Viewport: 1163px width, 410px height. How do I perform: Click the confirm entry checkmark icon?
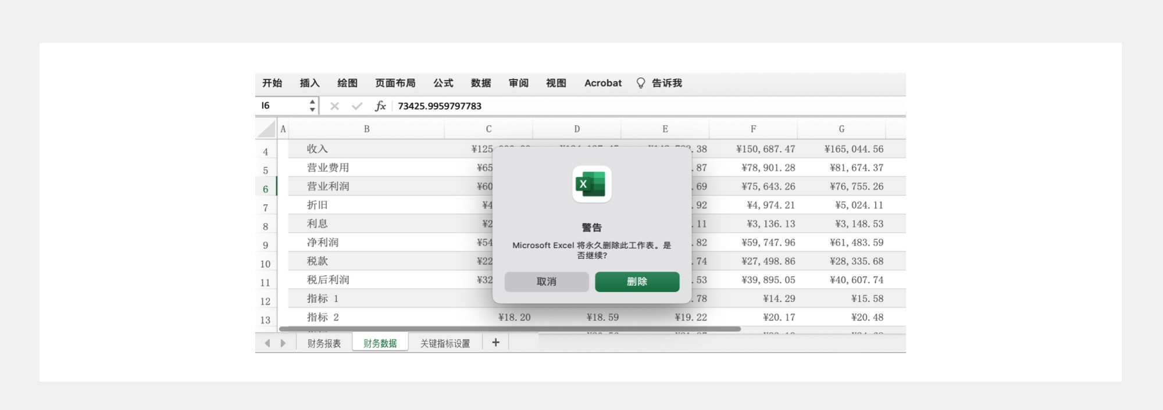[x=357, y=106]
